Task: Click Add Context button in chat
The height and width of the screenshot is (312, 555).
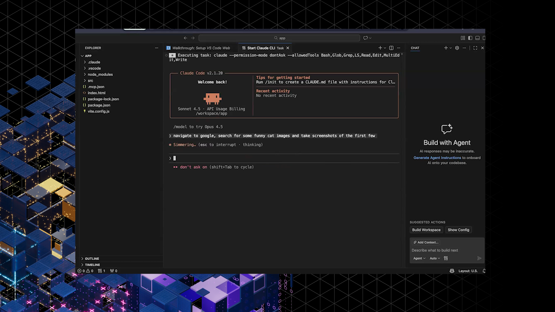Action: pos(426,242)
